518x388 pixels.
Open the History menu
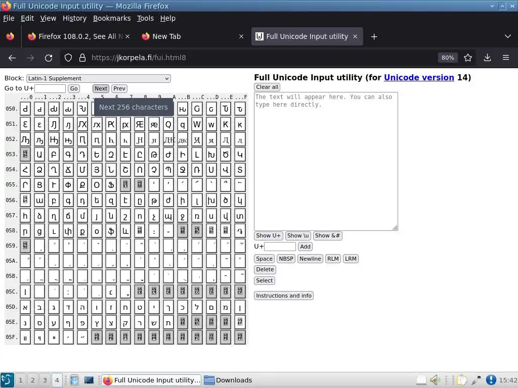(x=75, y=19)
